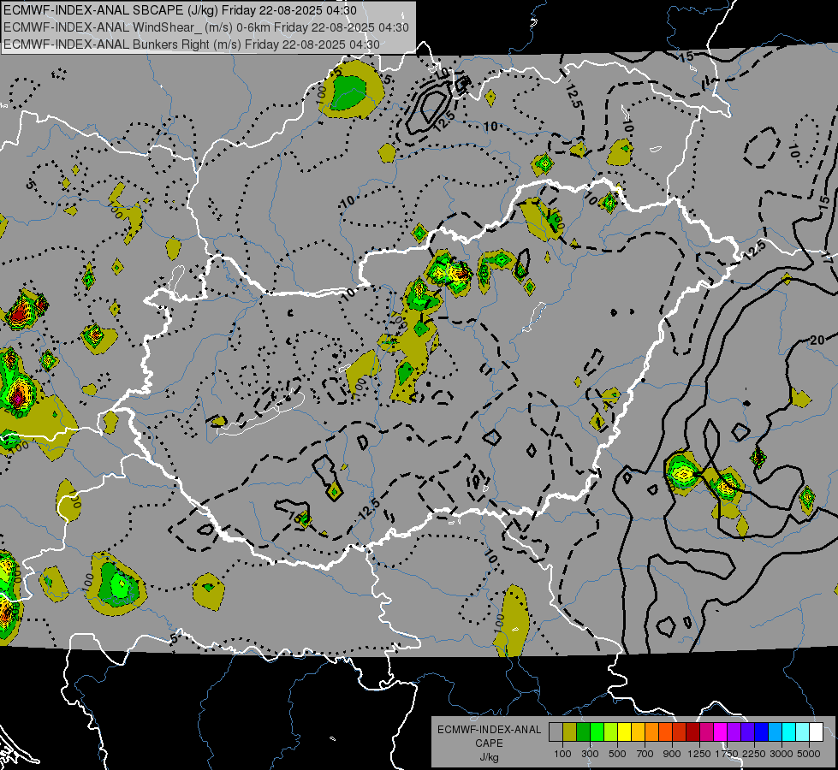Viewport: 838px width, 770px height.
Task: Click the WindShear 0-6km title line
Action: coord(206,27)
